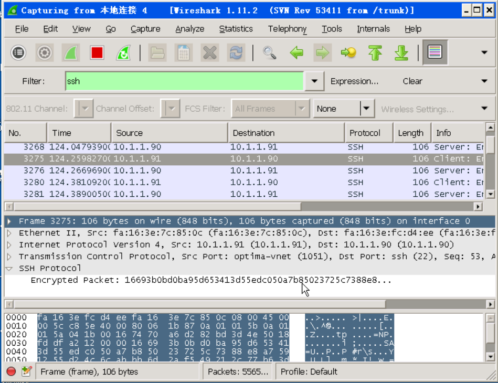Click the red capture status indicator
498x383 pixels.
pyautogui.click(x=11, y=371)
